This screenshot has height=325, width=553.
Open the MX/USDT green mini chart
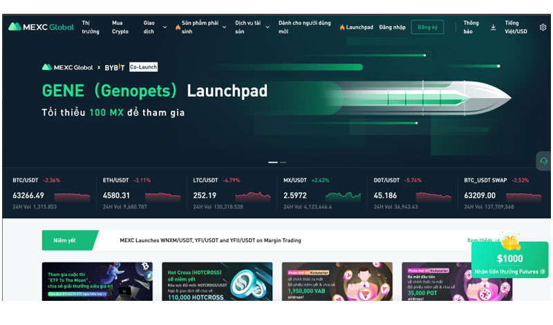[343, 196]
